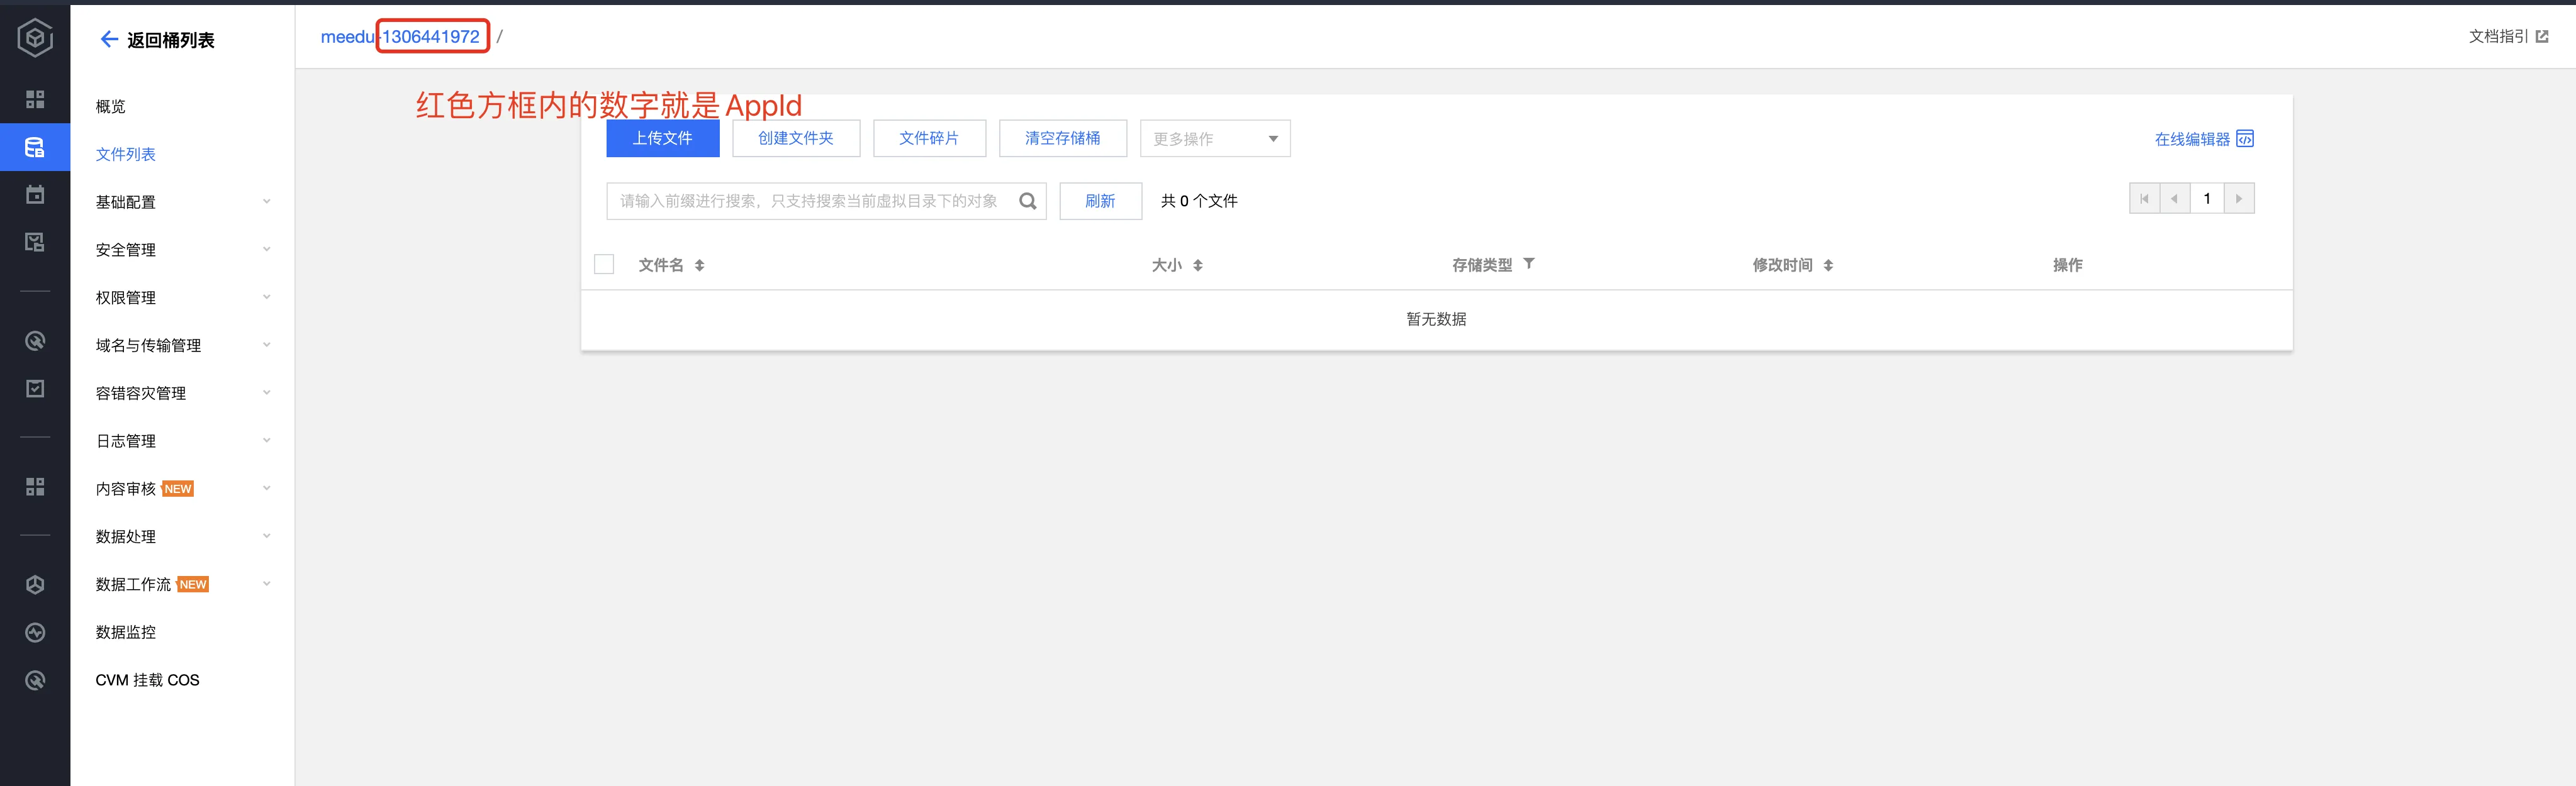Viewport: 2576px width, 786px height.
Task: Click the 清空存储桶 button
Action: [x=1063, y=139]
